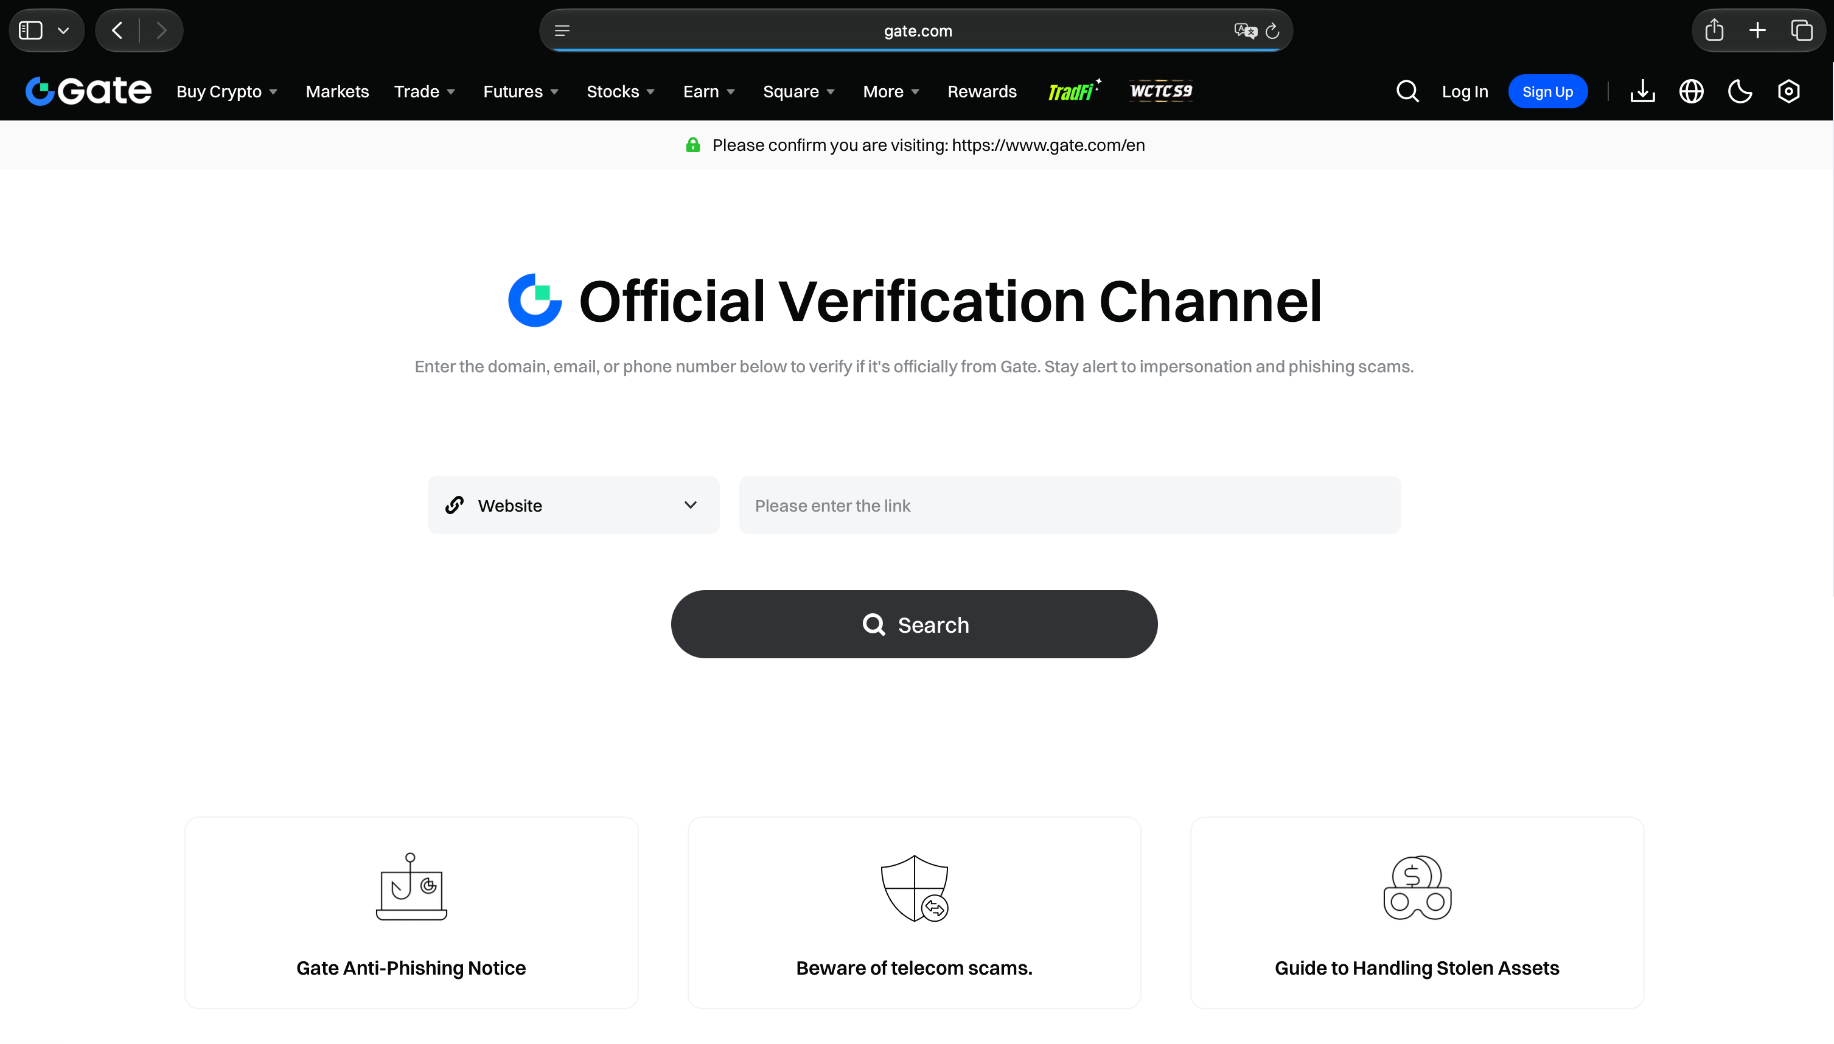Image resolution: width=1834 pixels, height=1044 pixels.
Task: Open the hexagon settings icon
Action: pos(1788,91)
